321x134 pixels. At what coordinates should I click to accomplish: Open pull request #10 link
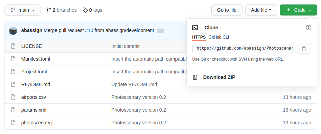pos(89,31)
